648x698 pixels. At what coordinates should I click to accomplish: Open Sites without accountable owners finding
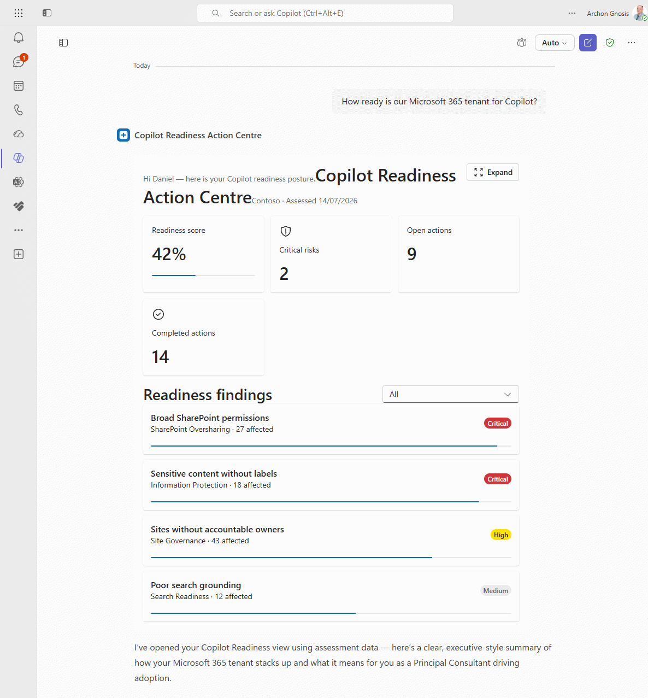[331, 541]
